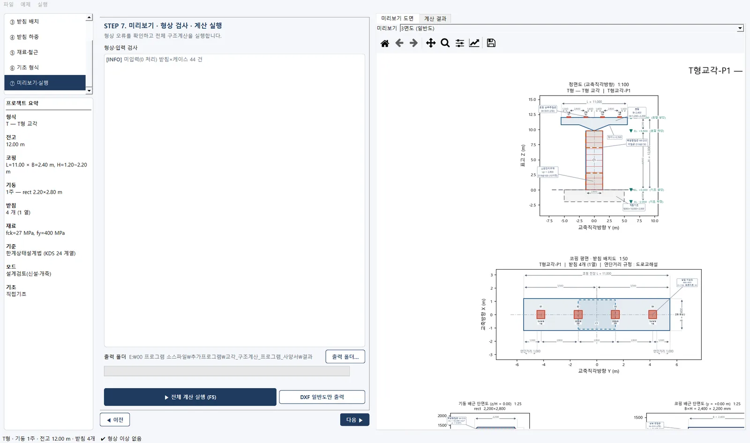
Task: Click the 정면도 elevation drawing plot
Action: [x=599, y=155]
